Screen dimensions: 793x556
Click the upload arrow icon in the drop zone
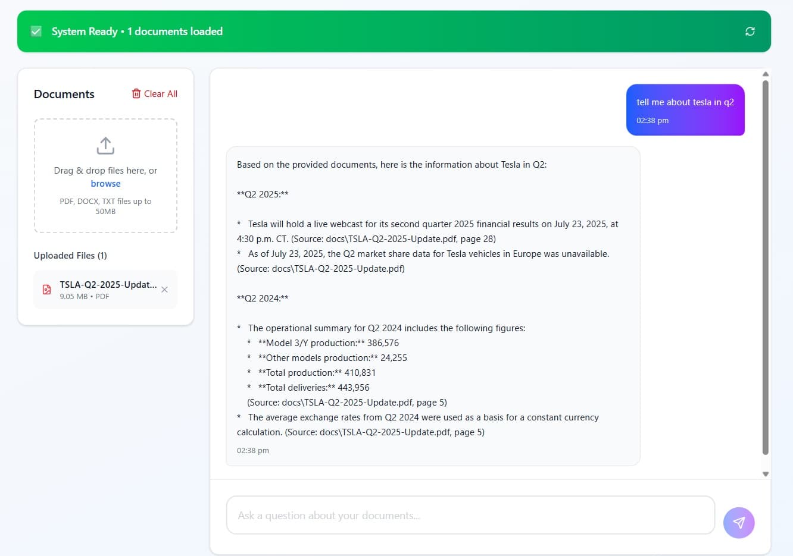[x=105, y=145]
